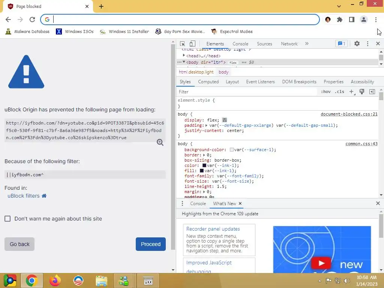Open document-blocked.css:21 source link
Image resolution: width=384 pixels, height=288 pixels.
tap(349, 114)
